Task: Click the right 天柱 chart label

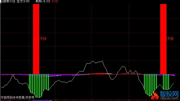Action: point(170,39)
